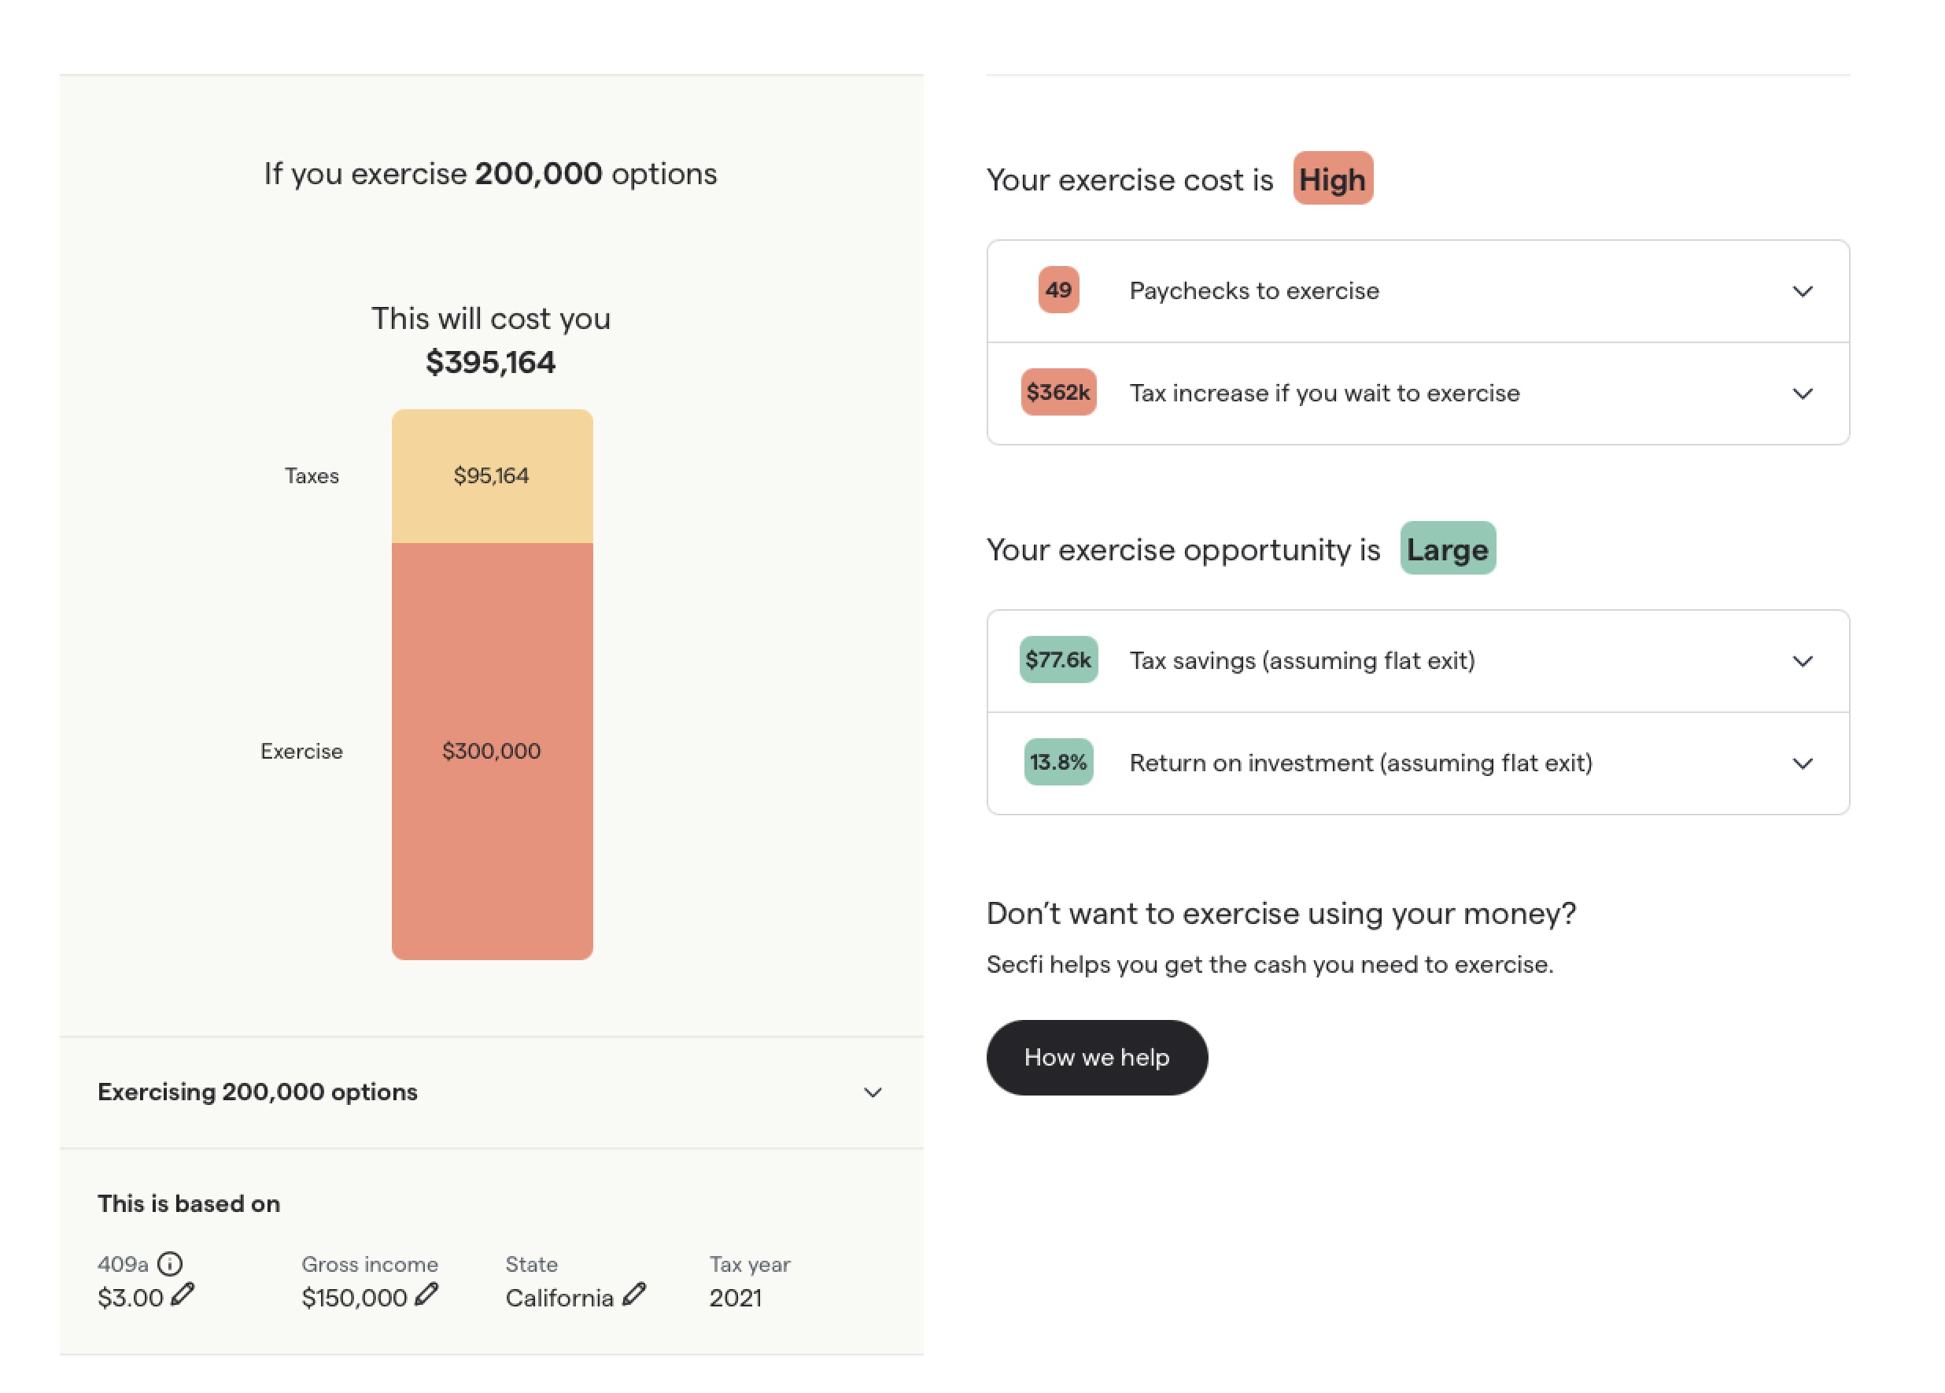Expand the "Paychecks to exercise" row
Viewport: 1945px width, 1393px height.
tap(1803, 292)
